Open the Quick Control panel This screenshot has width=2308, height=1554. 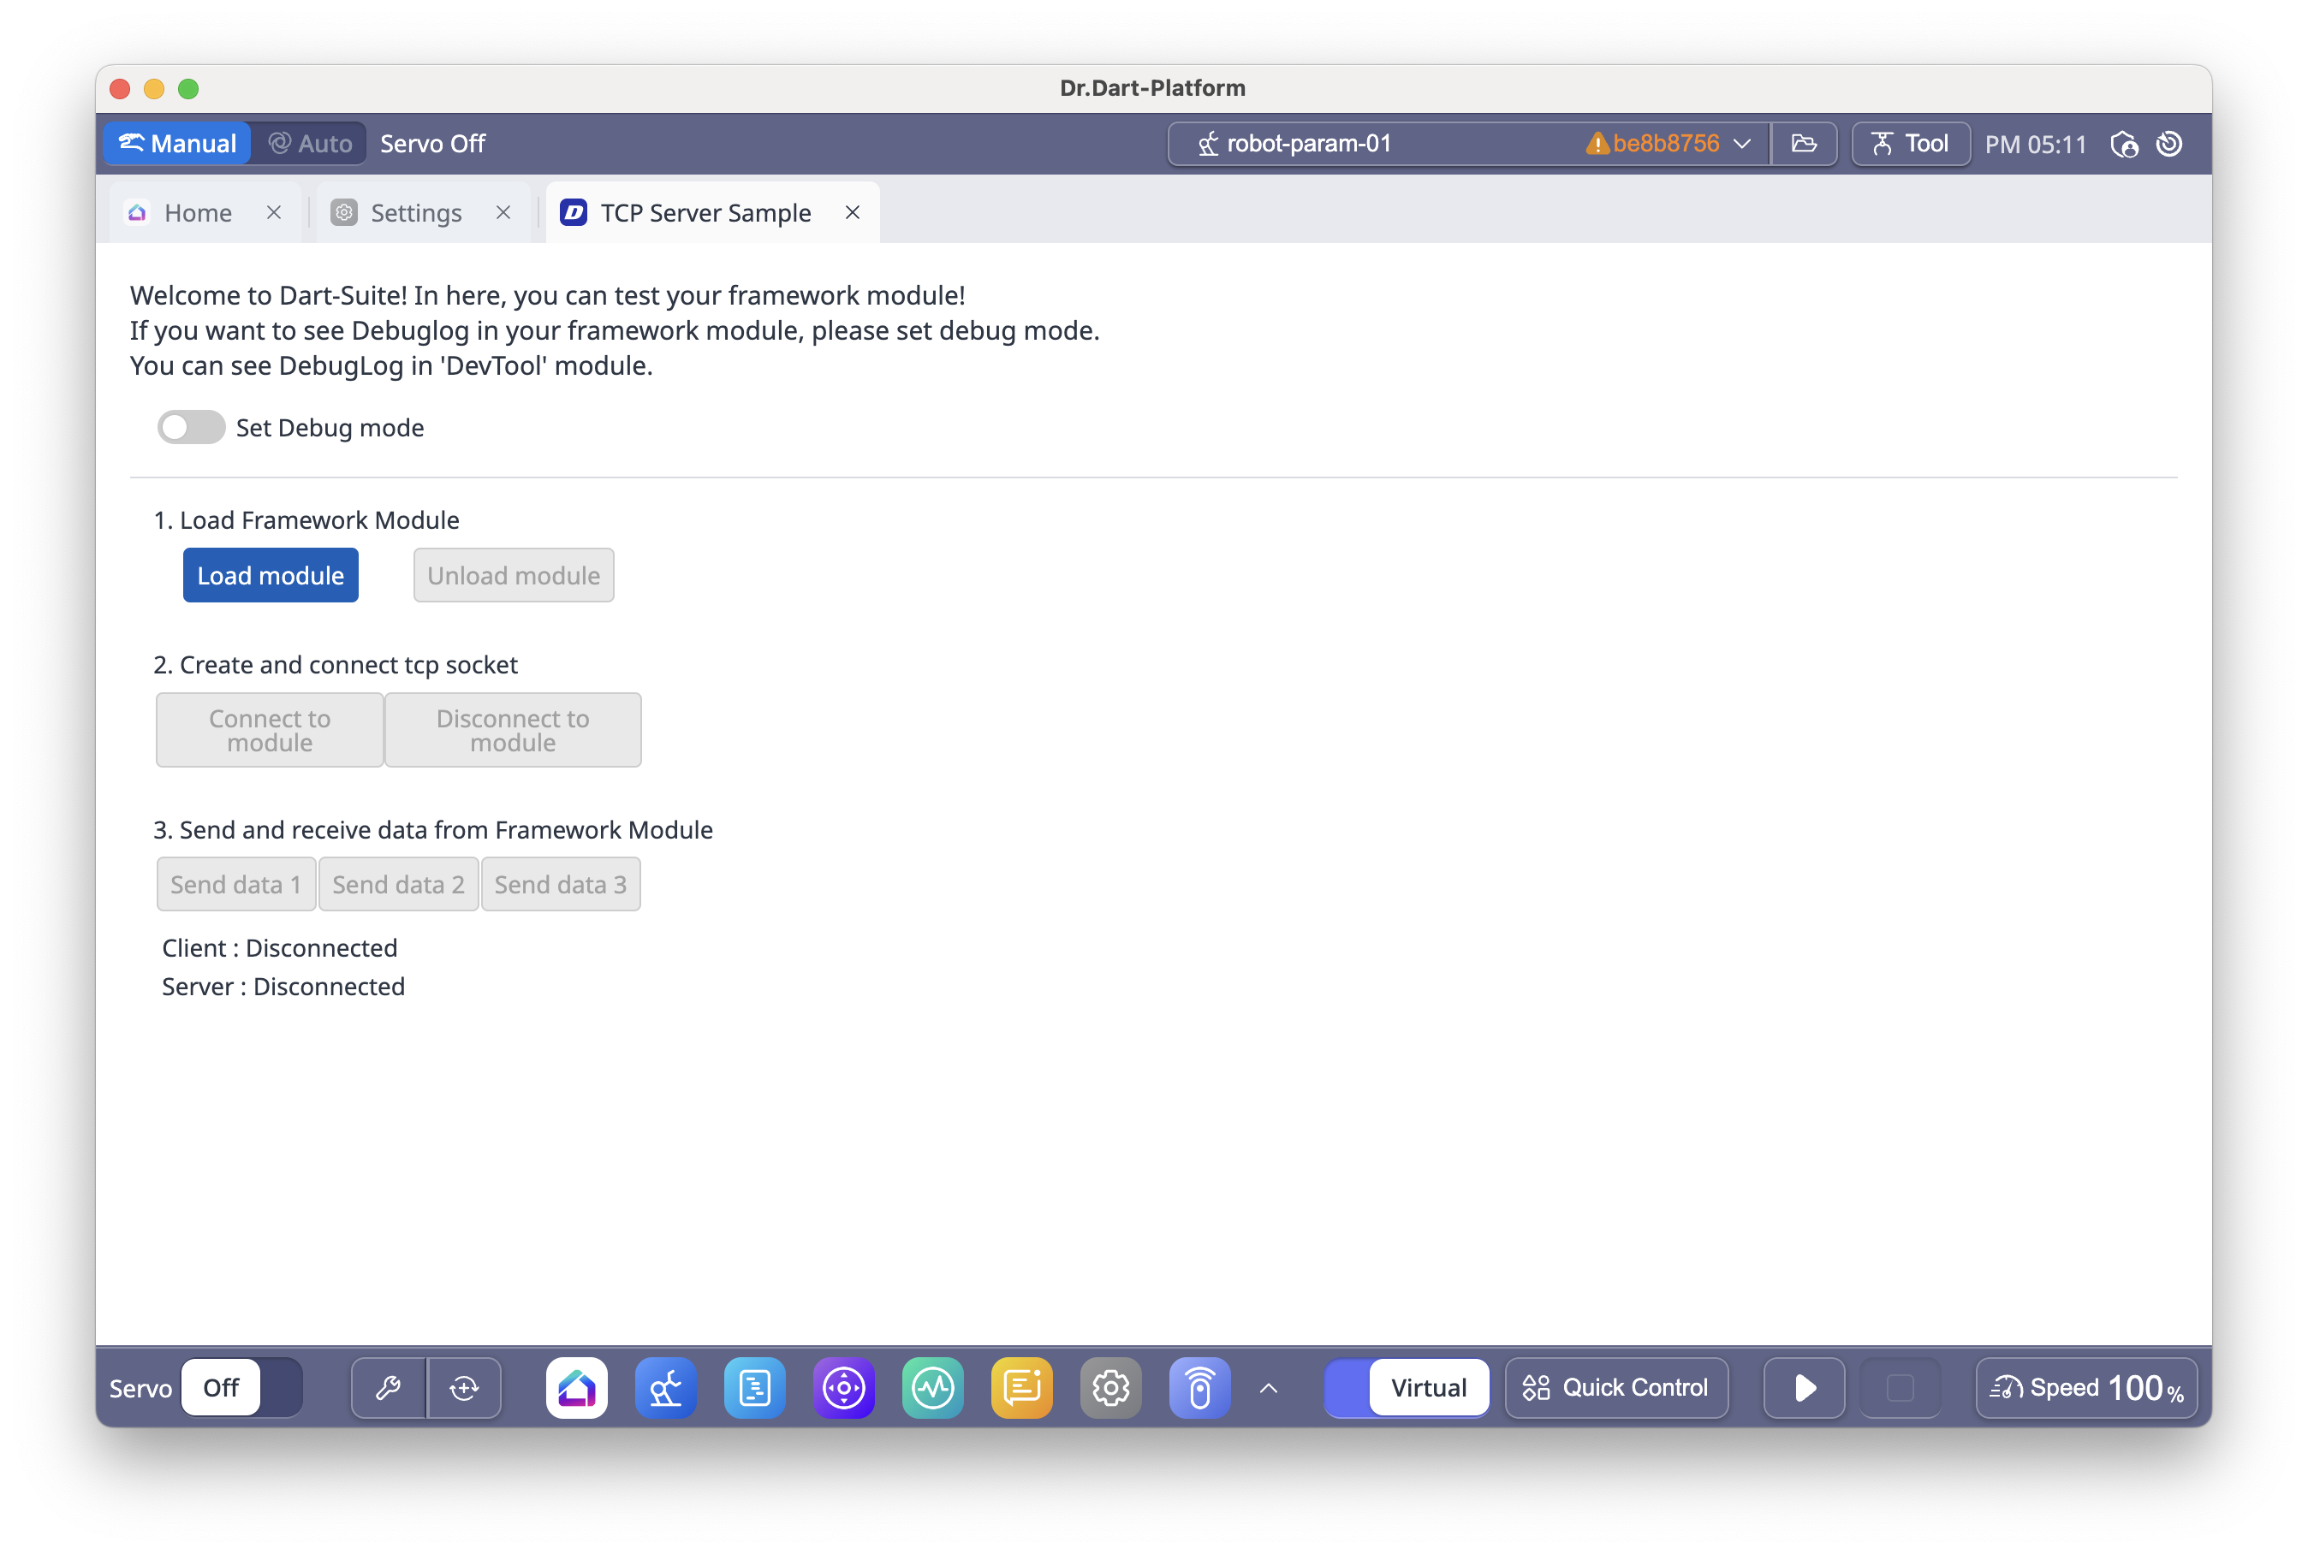(1616, 1387)
